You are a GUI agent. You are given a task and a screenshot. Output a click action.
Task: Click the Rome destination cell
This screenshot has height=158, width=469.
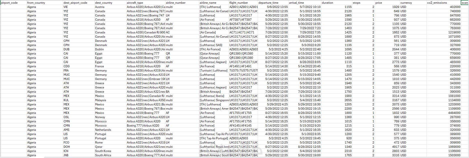(110, 143)
